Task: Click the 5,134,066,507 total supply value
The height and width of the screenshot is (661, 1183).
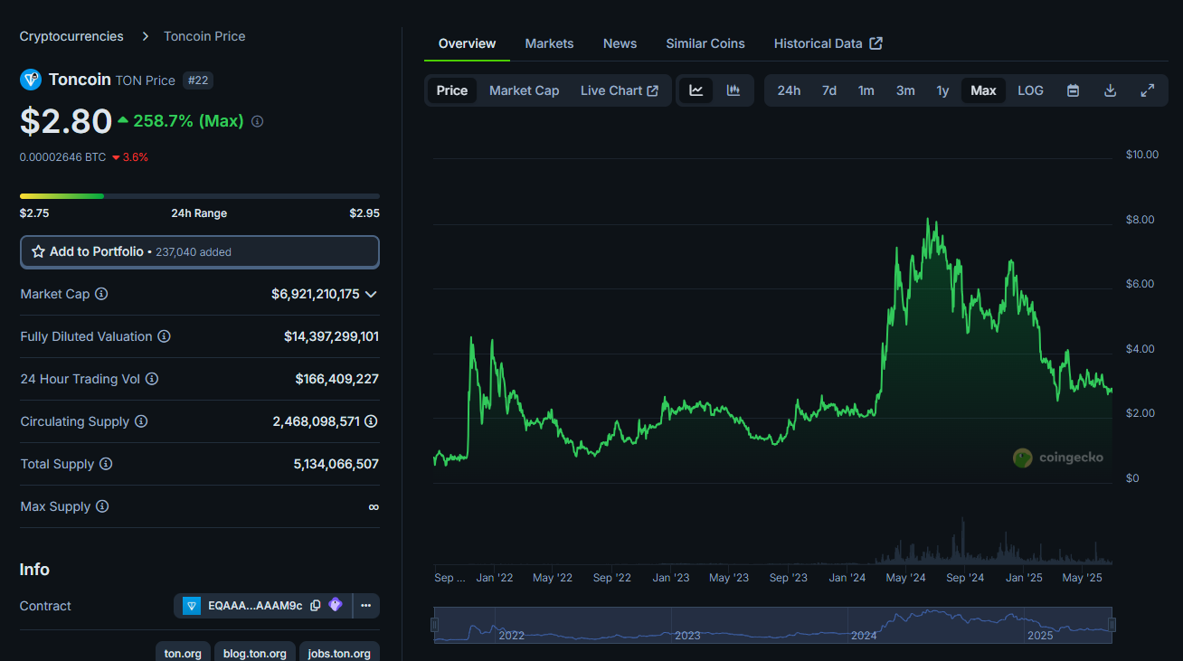Action: [x=336, y=464]
